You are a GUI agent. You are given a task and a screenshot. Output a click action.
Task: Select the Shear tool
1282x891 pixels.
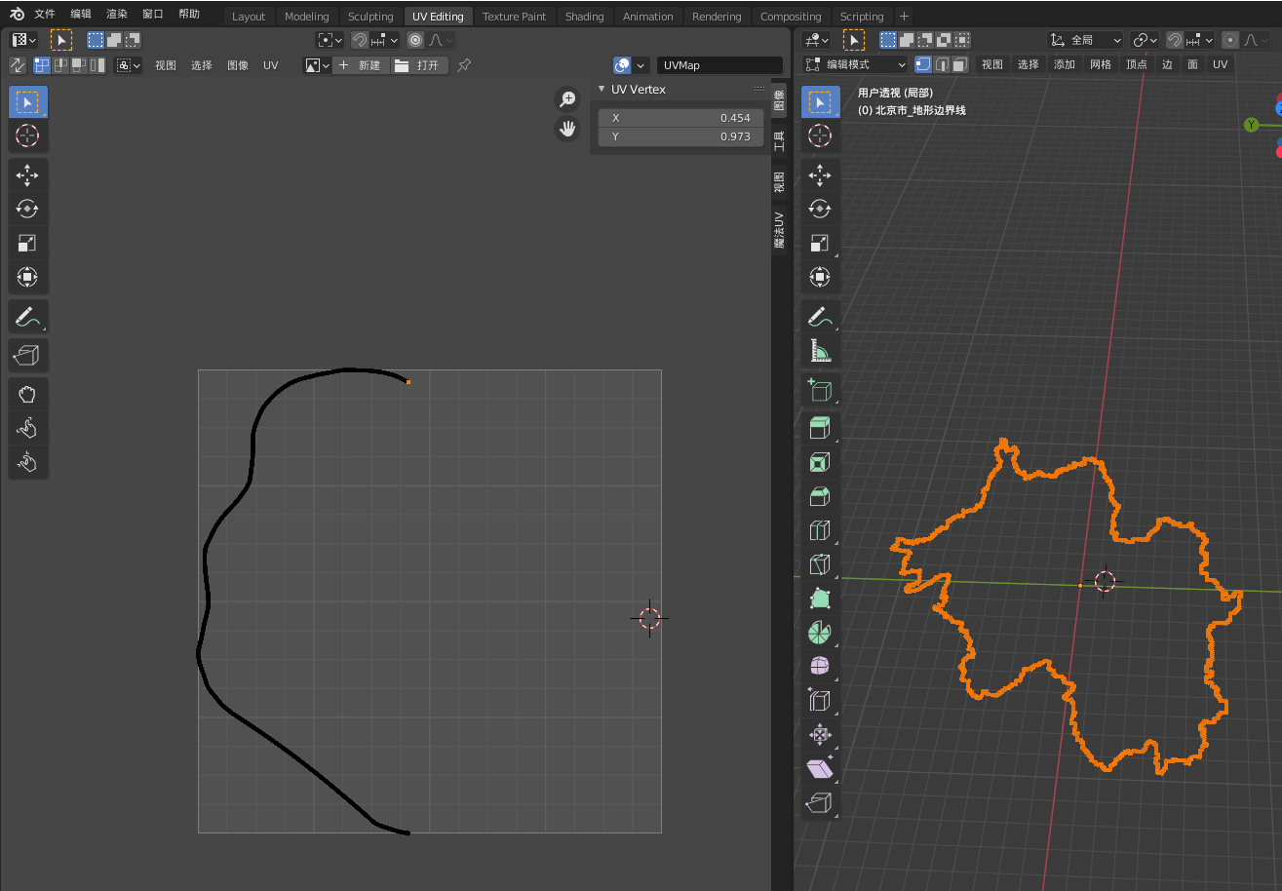tap(820, 769)
